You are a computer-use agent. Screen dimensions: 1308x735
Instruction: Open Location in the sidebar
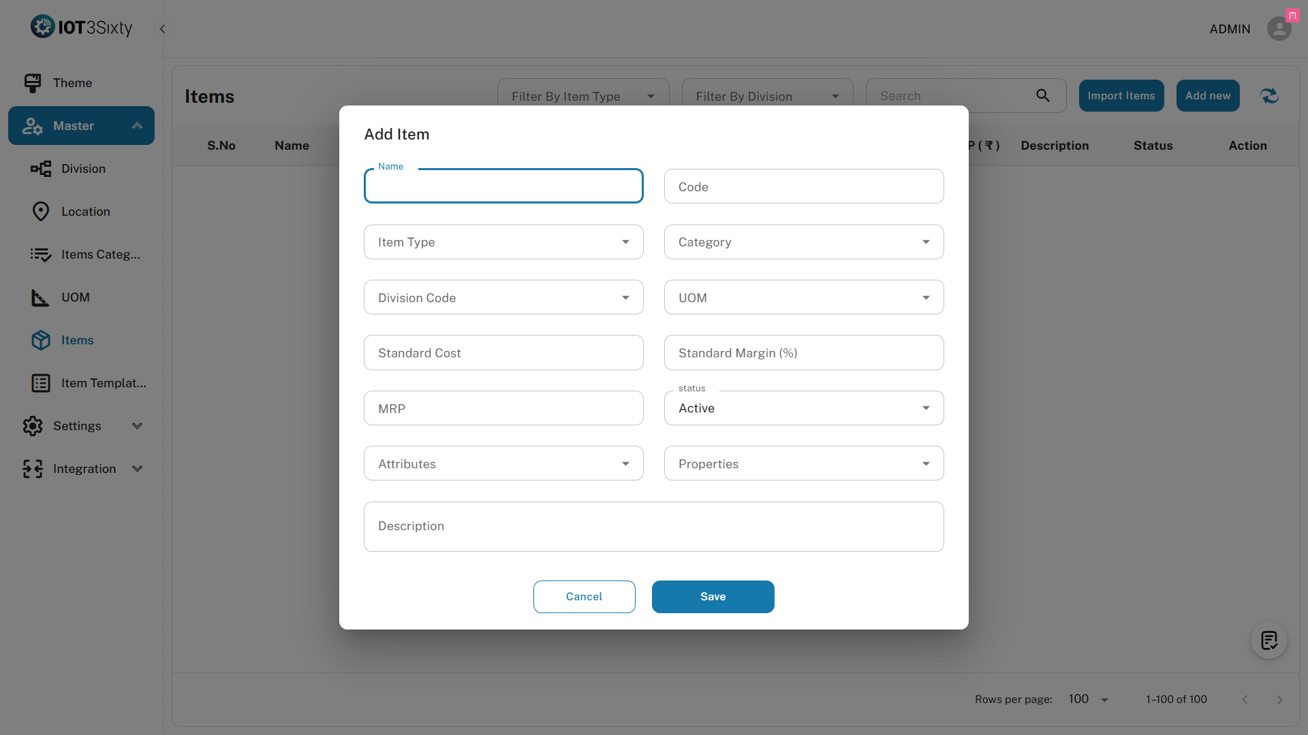pos(85,212)
